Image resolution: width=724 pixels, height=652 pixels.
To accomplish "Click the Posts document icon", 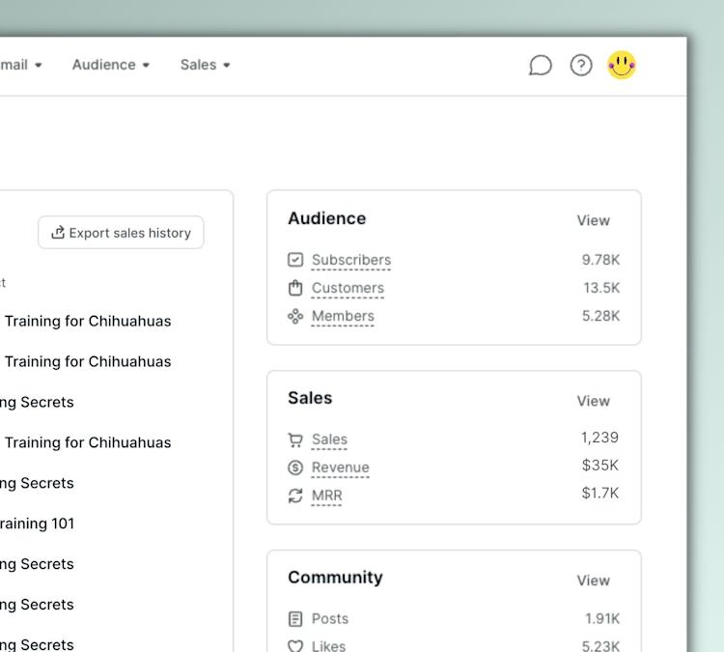I will 295,619.
